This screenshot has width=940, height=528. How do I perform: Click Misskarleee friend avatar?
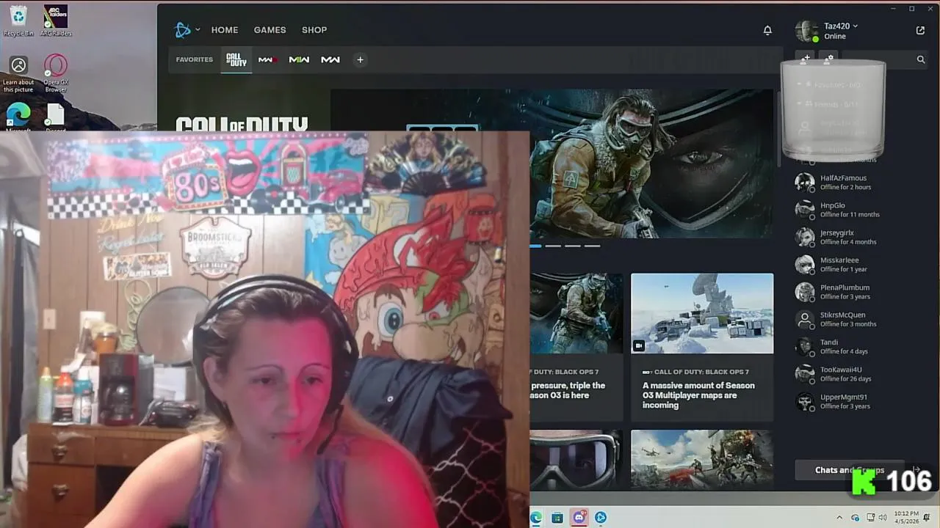805,264
